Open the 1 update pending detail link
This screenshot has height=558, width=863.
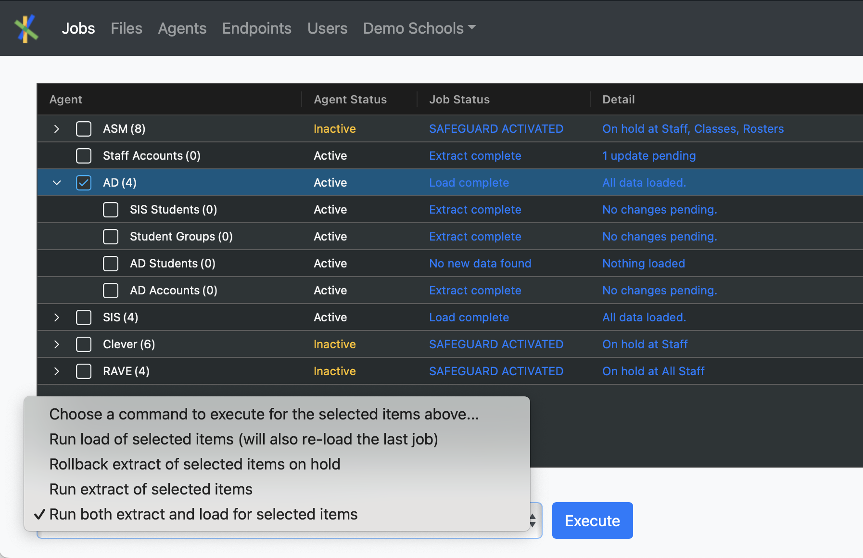click(x=649, y=156)
